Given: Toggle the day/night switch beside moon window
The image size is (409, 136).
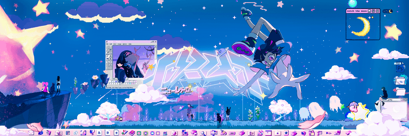Looking at the screenshot, I should point(388,11).
